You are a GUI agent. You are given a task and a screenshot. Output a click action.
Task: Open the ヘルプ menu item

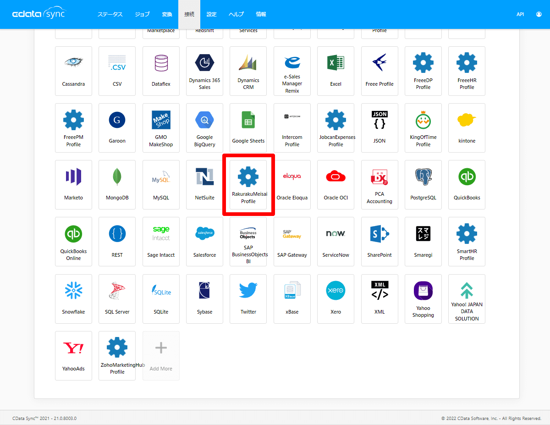pos(236,14)
